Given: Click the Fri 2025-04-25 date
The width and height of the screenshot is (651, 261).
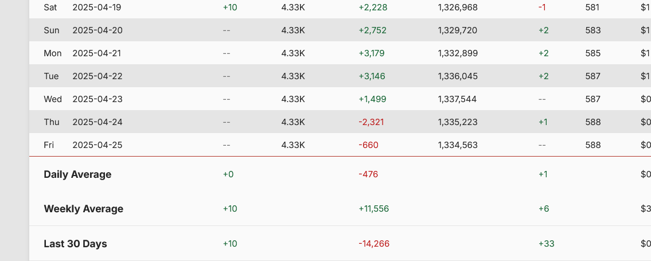Looking at the screenshot, I should pos(98,145).
